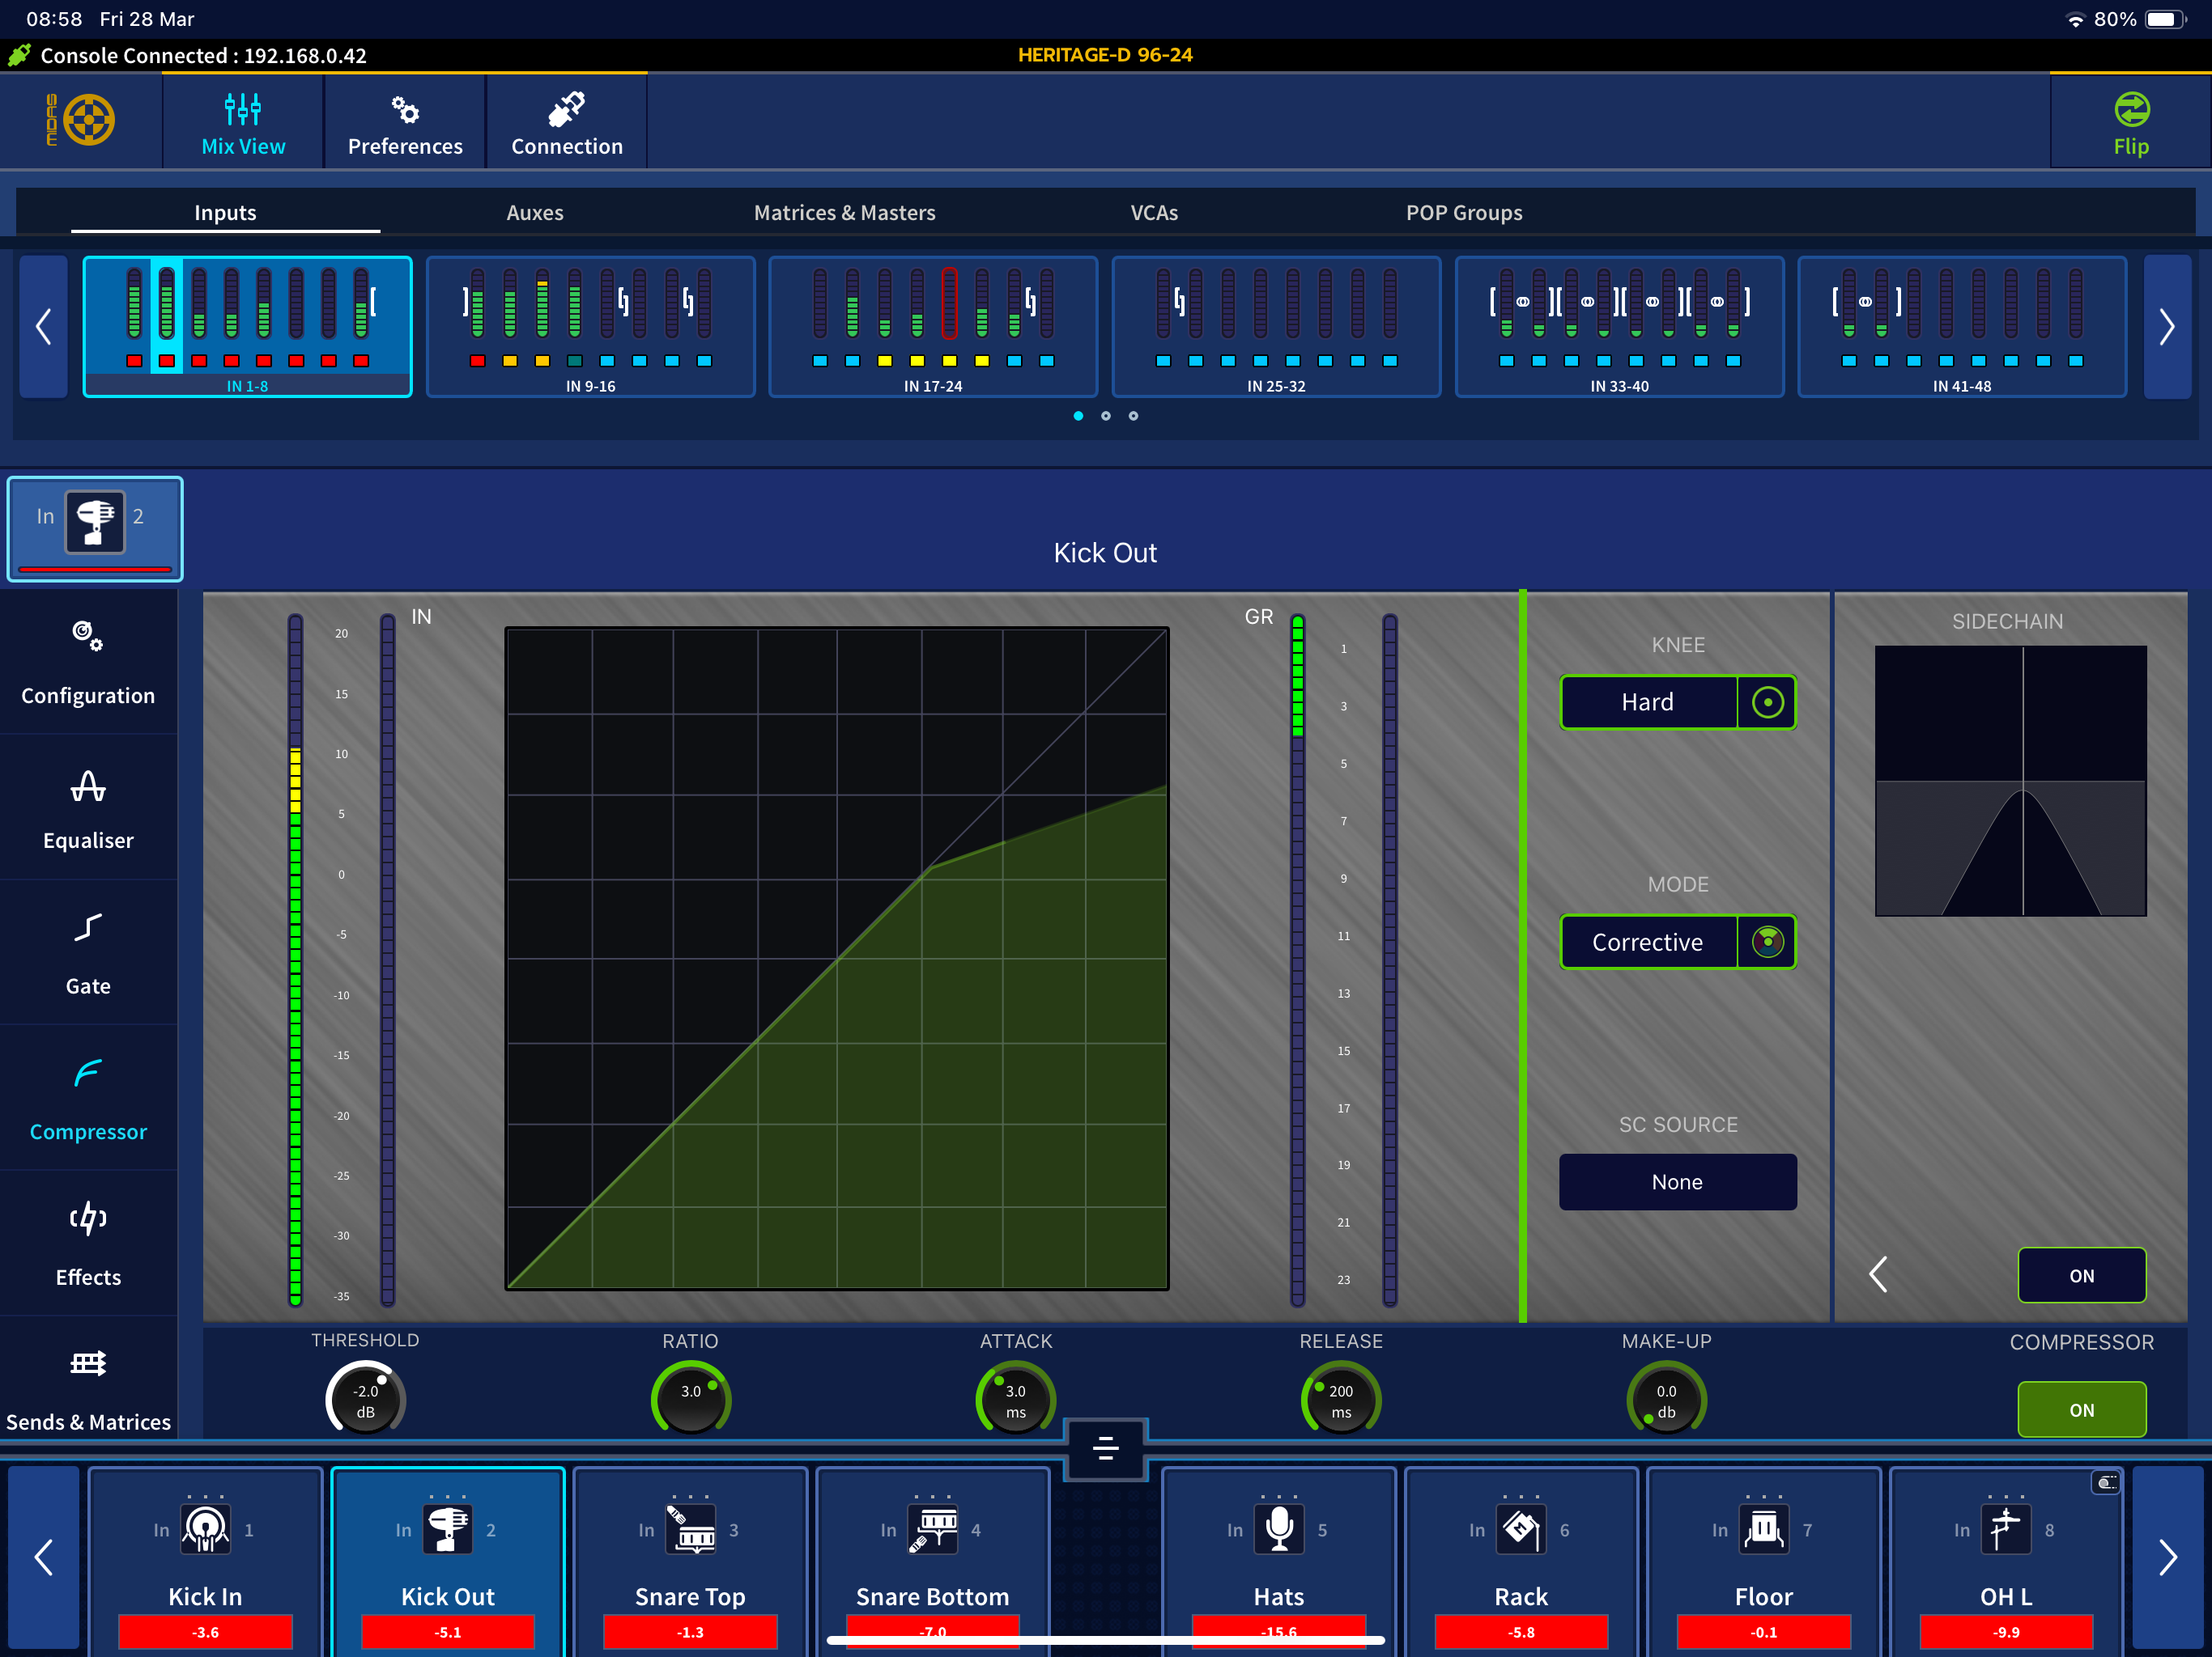Select the IN 9-16 bank thumbnail
This screenshot has width=2212, height=1657.
590,326
